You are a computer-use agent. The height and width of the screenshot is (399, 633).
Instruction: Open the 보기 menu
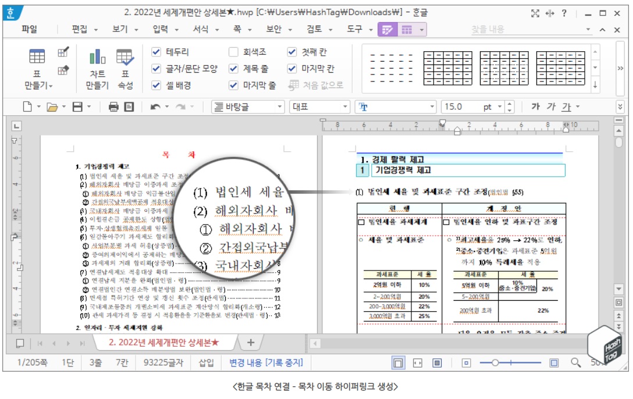click(x=120, y=29)
